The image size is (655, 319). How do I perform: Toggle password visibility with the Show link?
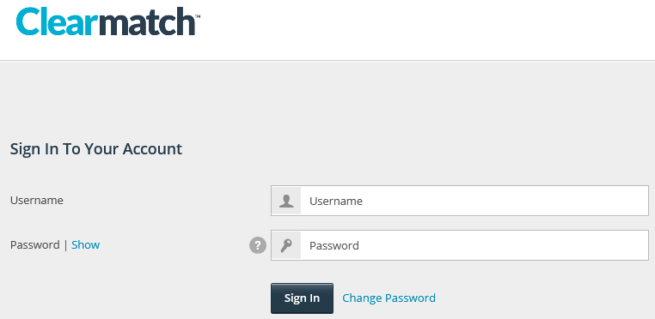(x=86, y=244)
